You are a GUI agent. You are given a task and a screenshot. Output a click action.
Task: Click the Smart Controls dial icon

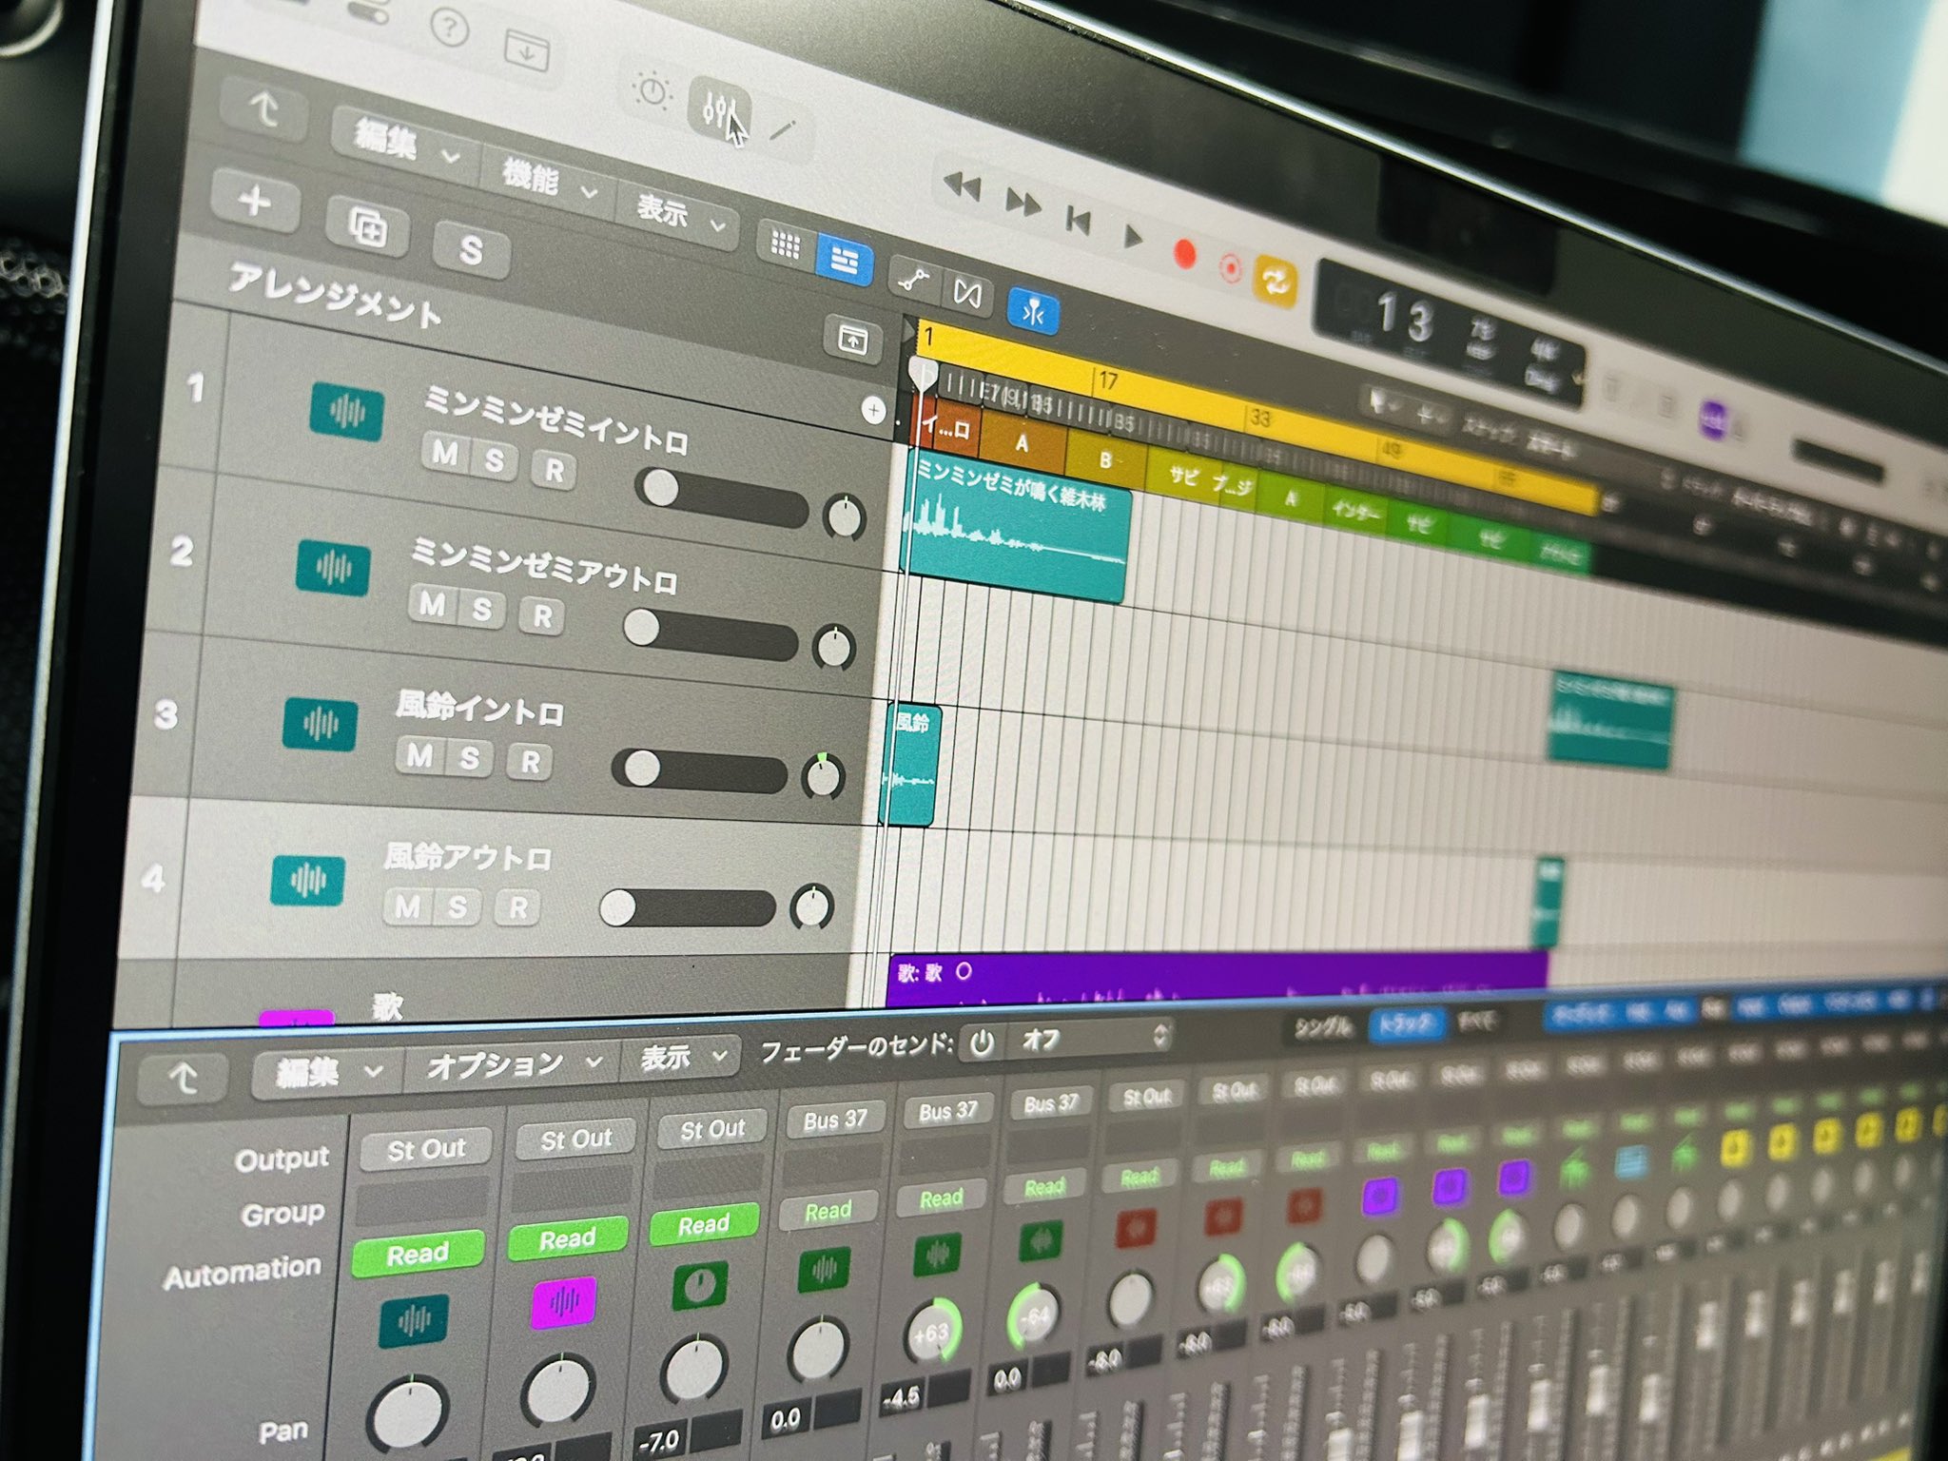pos(653,92)
